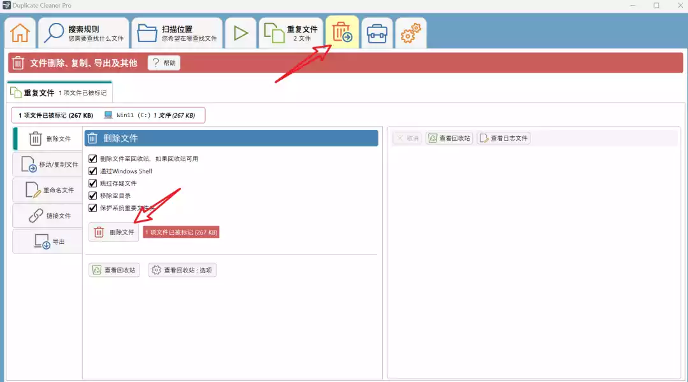
Task: Select 导出 in the sidebar
Action: point(48,241)
